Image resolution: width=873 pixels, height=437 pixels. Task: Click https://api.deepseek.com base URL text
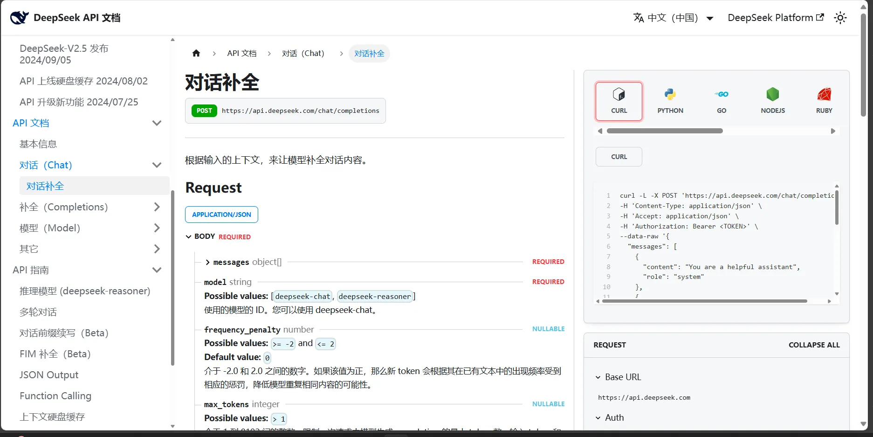pos(644,397)
